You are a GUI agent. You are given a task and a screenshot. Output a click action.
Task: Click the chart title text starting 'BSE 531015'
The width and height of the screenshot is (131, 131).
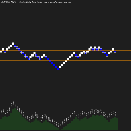click(x=36, y=2)
